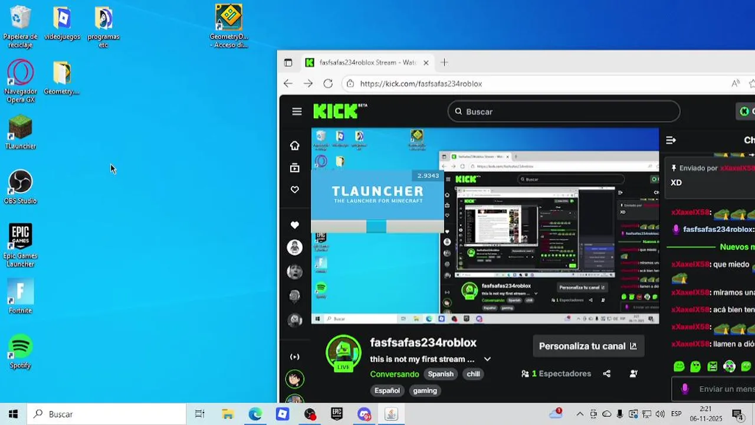Screen dimensions: 755x425
Task: Open Roblox from the taskbar
Action: 283,414
